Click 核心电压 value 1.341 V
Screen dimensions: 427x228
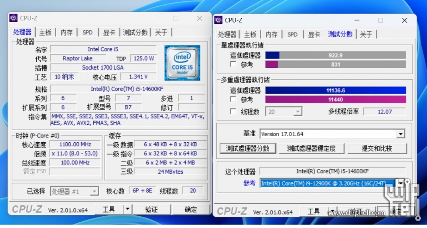click(x=138, y=77)
